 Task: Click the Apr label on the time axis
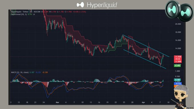[143, 102]
